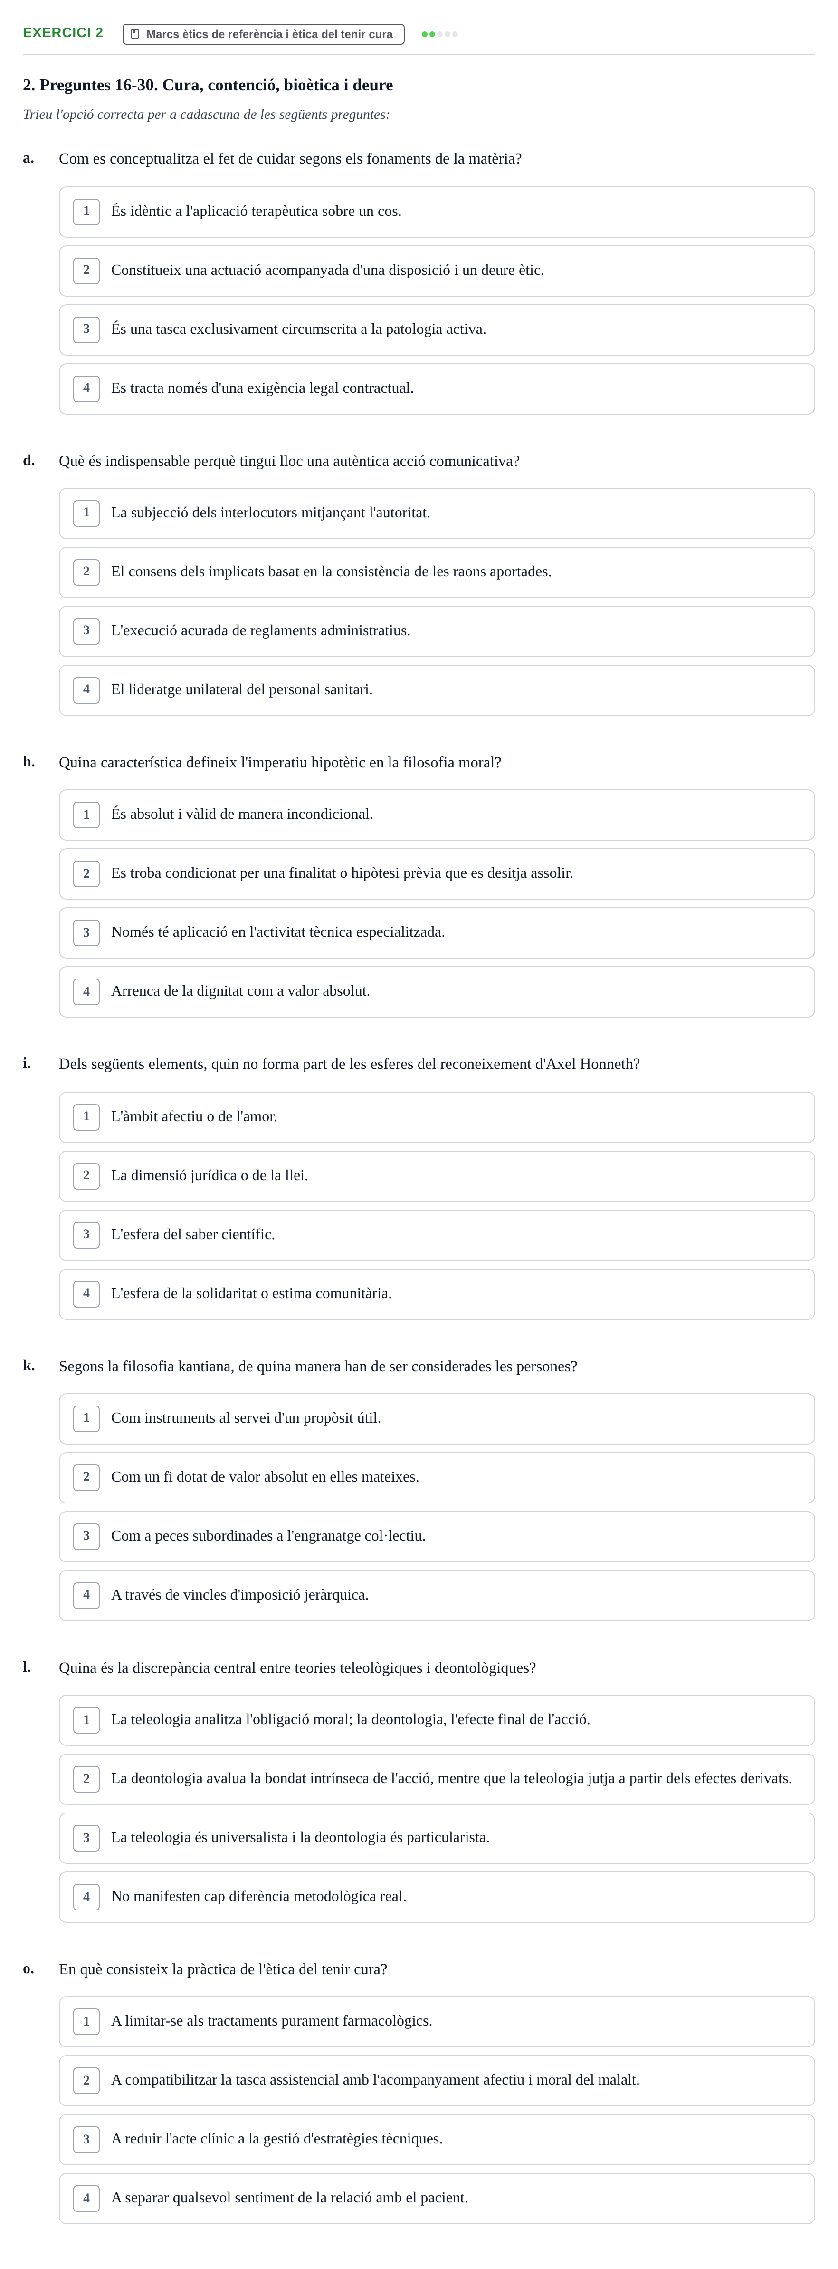
Task: Select 'El lideratge unilateral del personal sanitari'
Action: click(437, 689)
